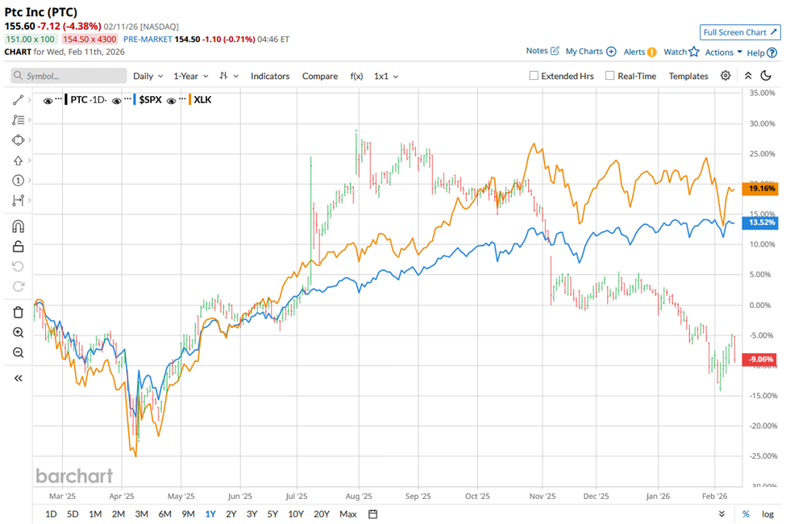Zoom out of the chart

point(18,352)
